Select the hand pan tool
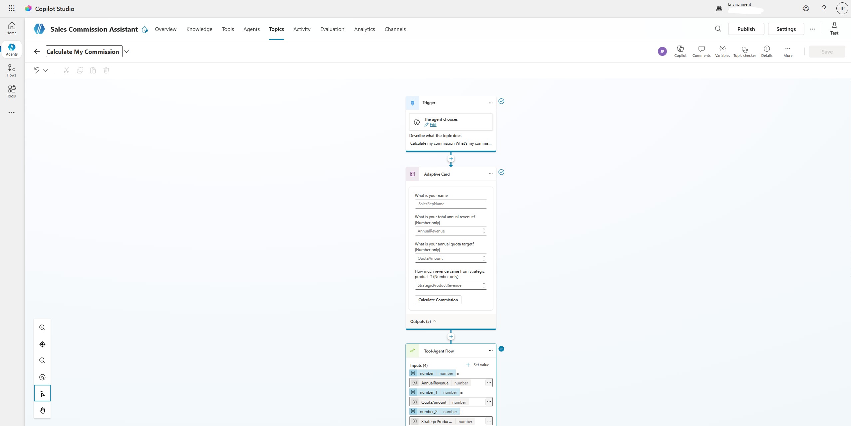Viewport: 851px width, 426px height. pyautogui.click(x=42, y=410)
